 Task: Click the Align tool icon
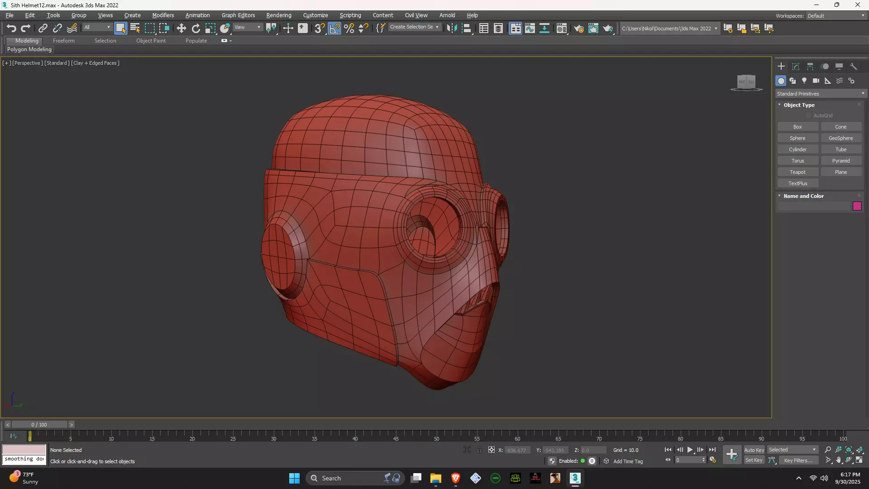pyautogui.click(x=466, y=28)
